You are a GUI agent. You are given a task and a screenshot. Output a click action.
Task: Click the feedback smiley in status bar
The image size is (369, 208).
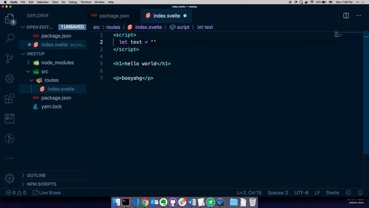pos(348,192)
